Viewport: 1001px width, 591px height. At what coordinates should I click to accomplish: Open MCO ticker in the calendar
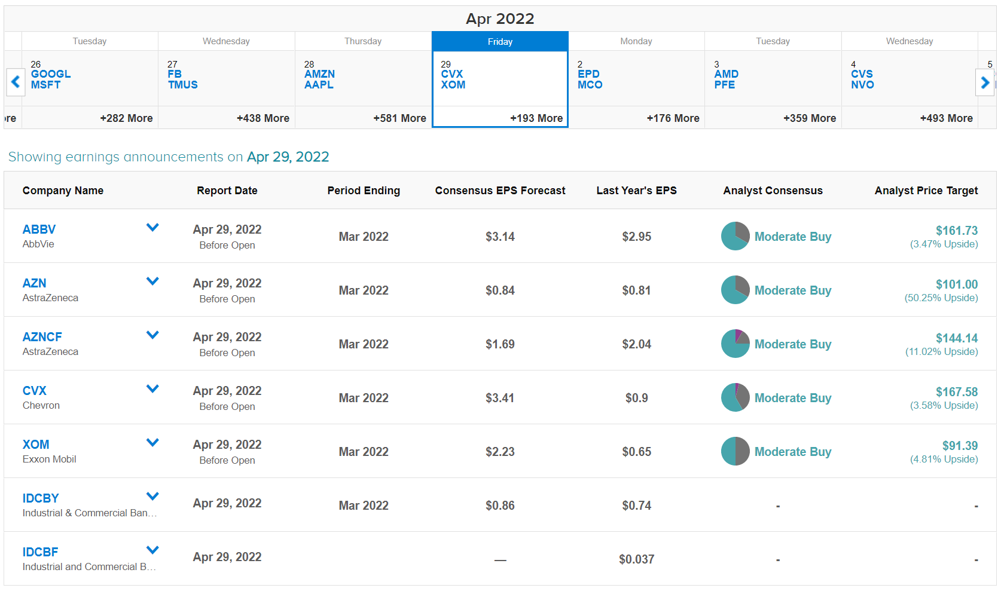click(x=590, y=85)
